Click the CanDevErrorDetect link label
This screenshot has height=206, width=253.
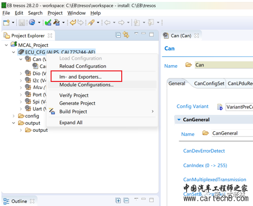coord(204,151)
